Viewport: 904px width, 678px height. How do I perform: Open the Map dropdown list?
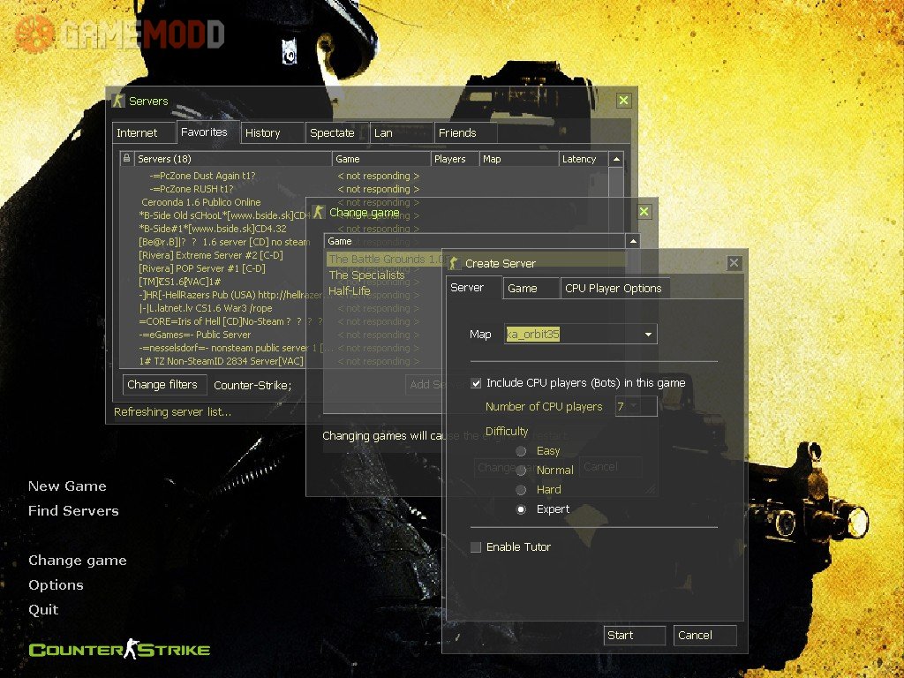click(648, 335)
